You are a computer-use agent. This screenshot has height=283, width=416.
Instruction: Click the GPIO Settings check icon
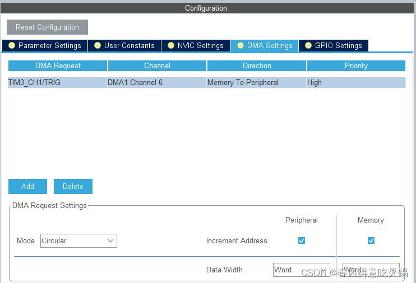tap(308, 45)
